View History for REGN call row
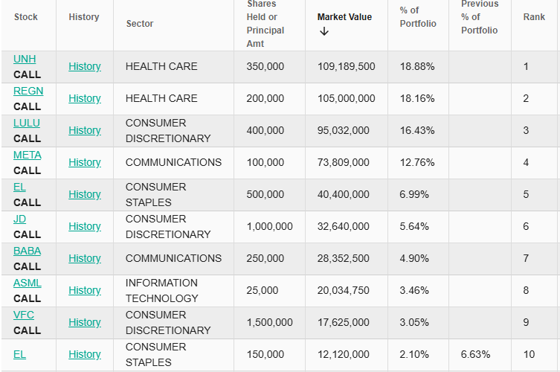560x372 pixels. 85,98
